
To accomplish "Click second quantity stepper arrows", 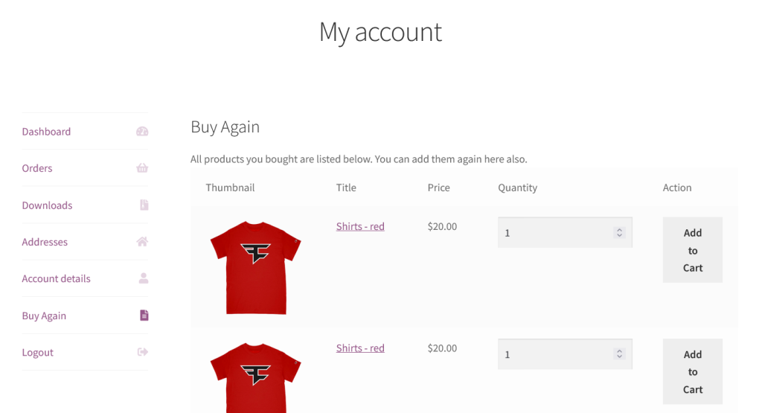I will pyautogui.click(x=619, y=354).
